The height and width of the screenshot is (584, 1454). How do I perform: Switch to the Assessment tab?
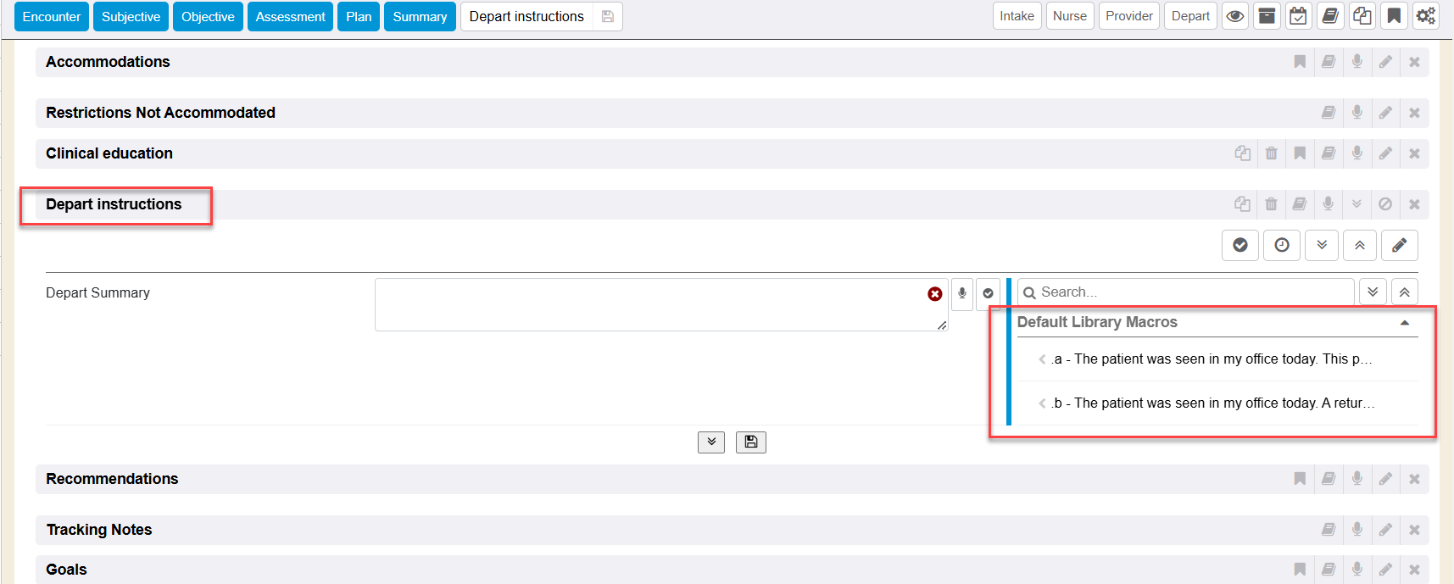(x=290, y=16)
